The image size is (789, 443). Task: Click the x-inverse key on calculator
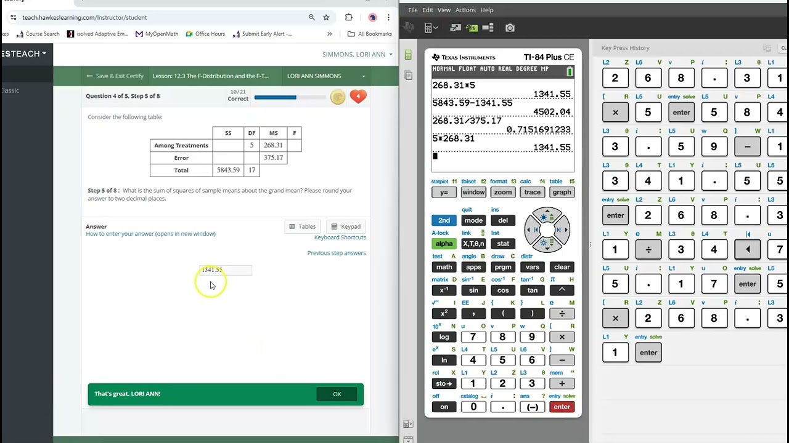pyautogui.click(x=444, y=290)
